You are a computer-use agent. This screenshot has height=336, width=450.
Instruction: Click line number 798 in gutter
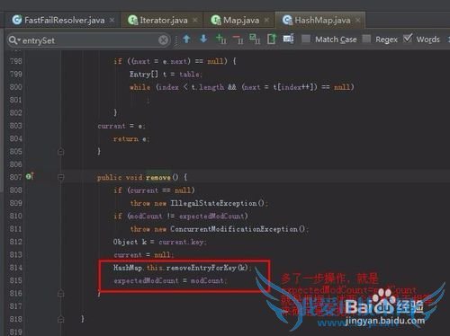pyautogui.click(x=15, y=61)
